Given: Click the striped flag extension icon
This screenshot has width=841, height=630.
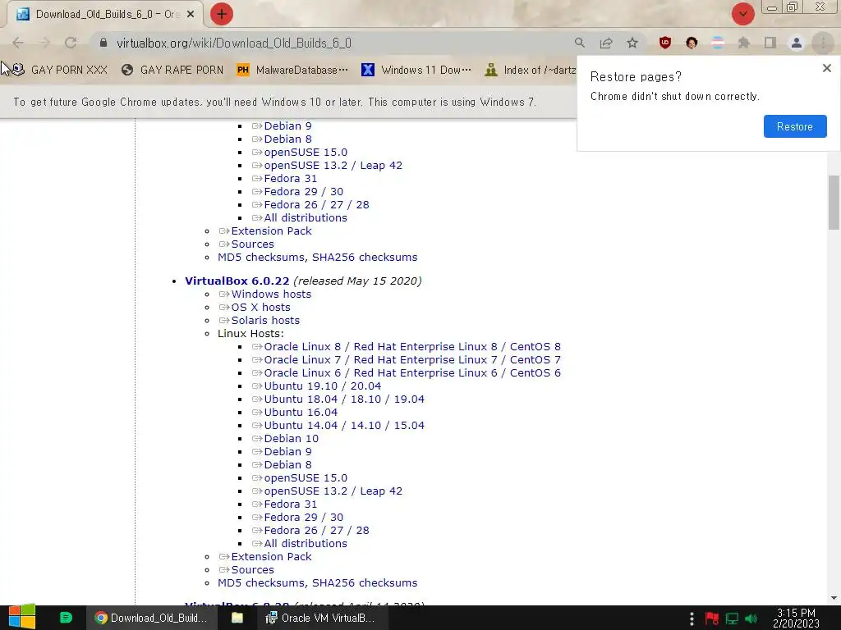Looking at the screenshot, I should point(718,43).
